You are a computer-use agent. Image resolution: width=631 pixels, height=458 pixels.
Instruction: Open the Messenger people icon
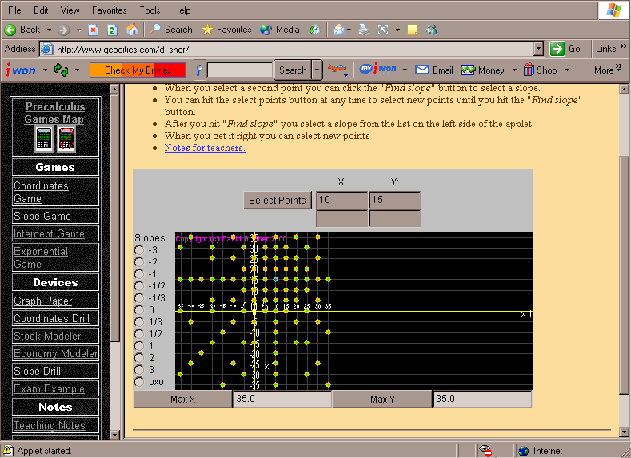(432, 30)
